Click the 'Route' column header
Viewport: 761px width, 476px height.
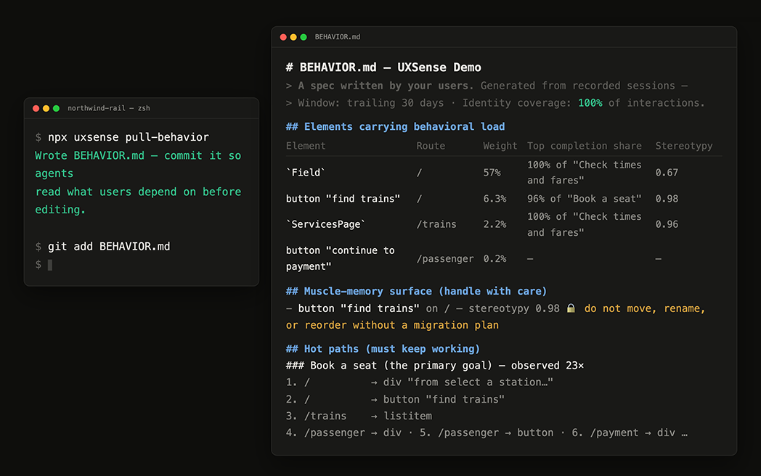431,146
